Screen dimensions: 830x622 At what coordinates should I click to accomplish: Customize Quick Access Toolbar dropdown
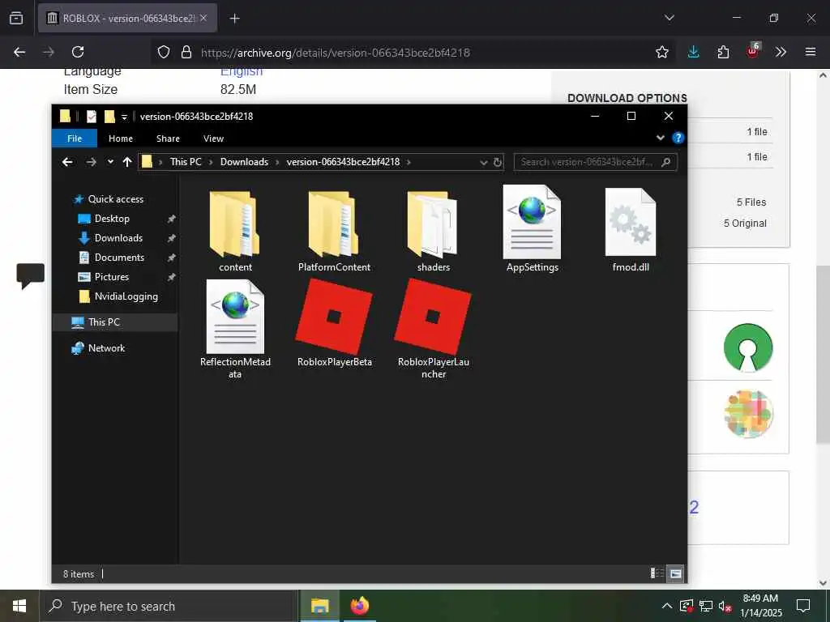(x=124, y=117)
